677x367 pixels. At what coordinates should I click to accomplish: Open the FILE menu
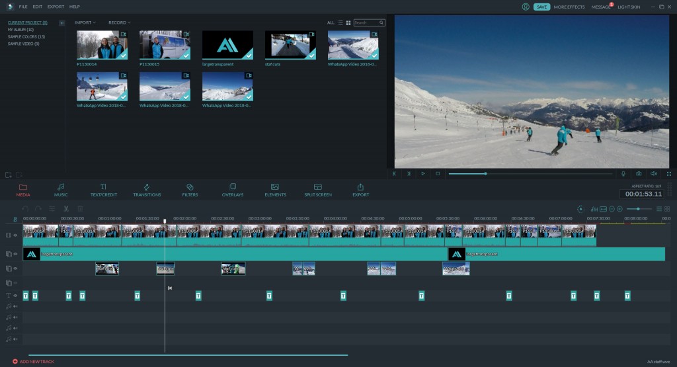(23, 7)
